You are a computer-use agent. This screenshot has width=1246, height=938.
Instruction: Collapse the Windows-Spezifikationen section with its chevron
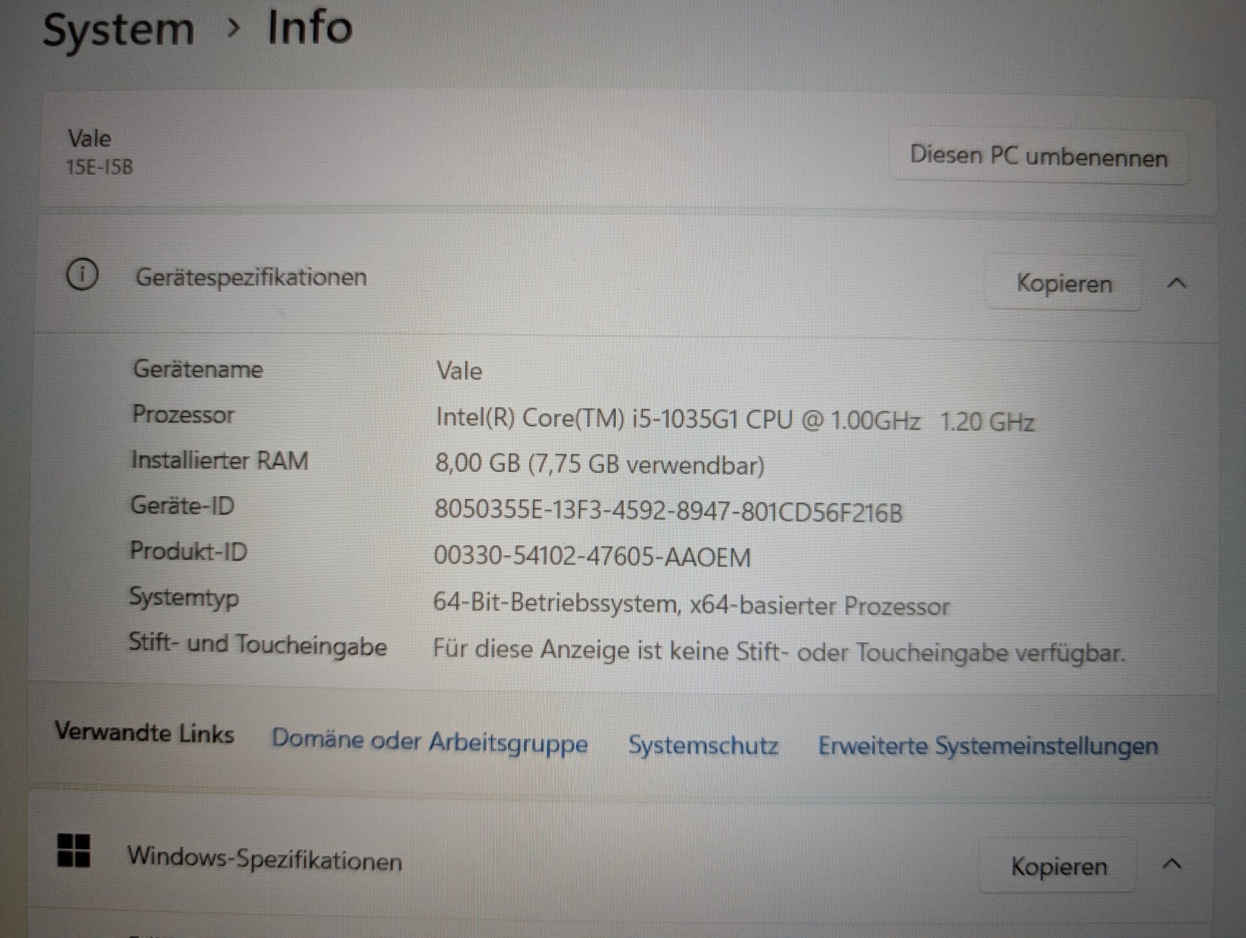1171,865
